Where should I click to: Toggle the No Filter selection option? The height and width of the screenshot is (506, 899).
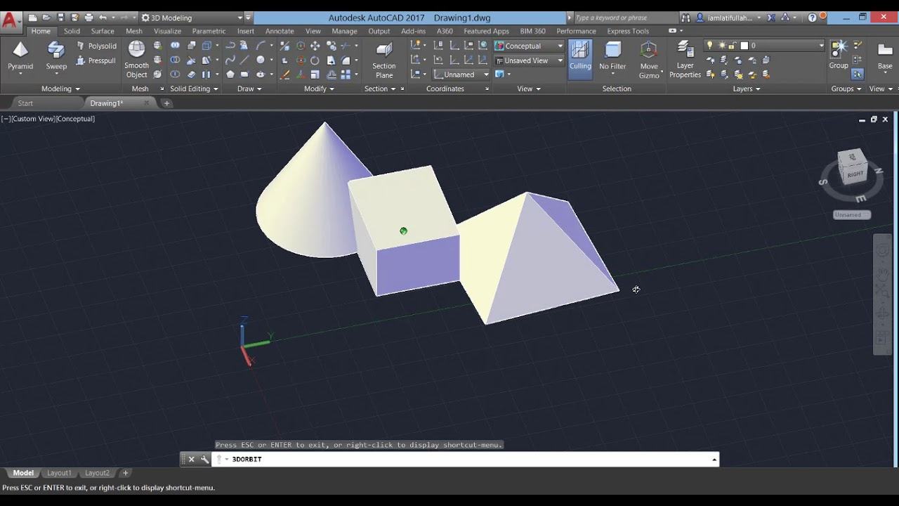(612, 56)
